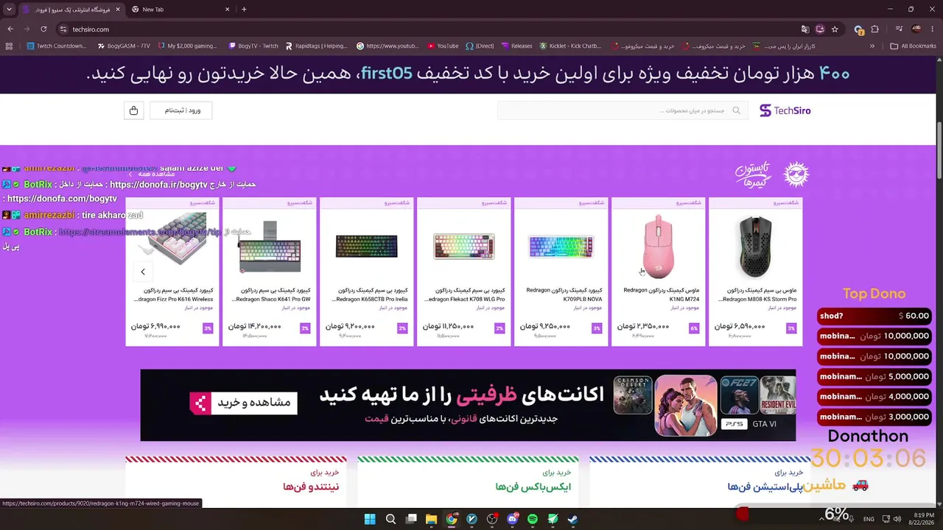Screen dimensions: 943x530
Task: Go back with browser back arrow
Action: click(10, 29)
